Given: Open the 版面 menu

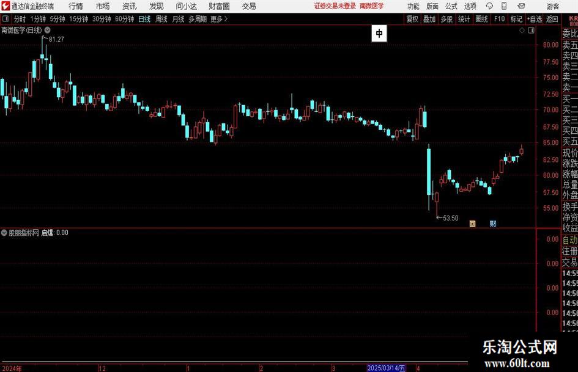Looking at the screenshot, I should point(432,6).
